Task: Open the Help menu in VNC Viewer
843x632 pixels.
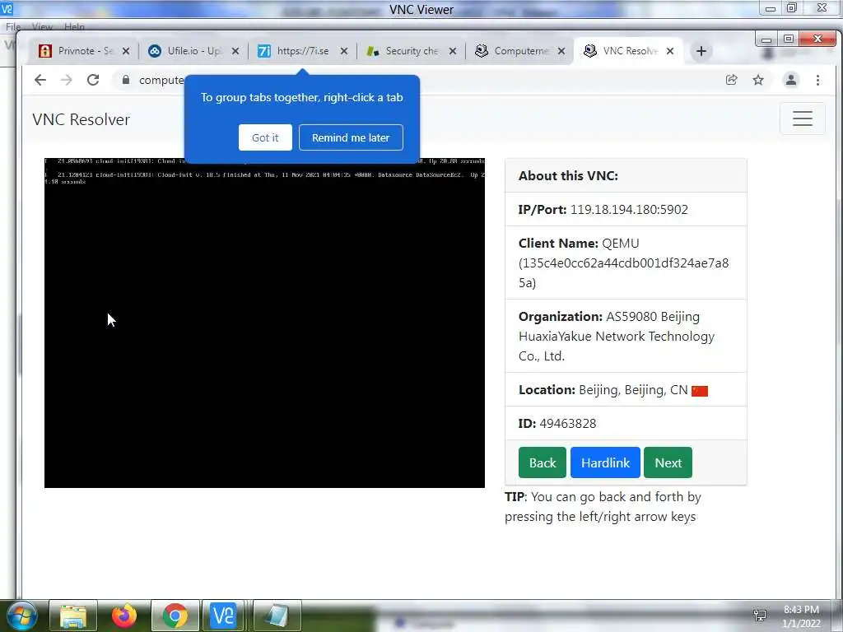Action: click(x=74, y=26)
